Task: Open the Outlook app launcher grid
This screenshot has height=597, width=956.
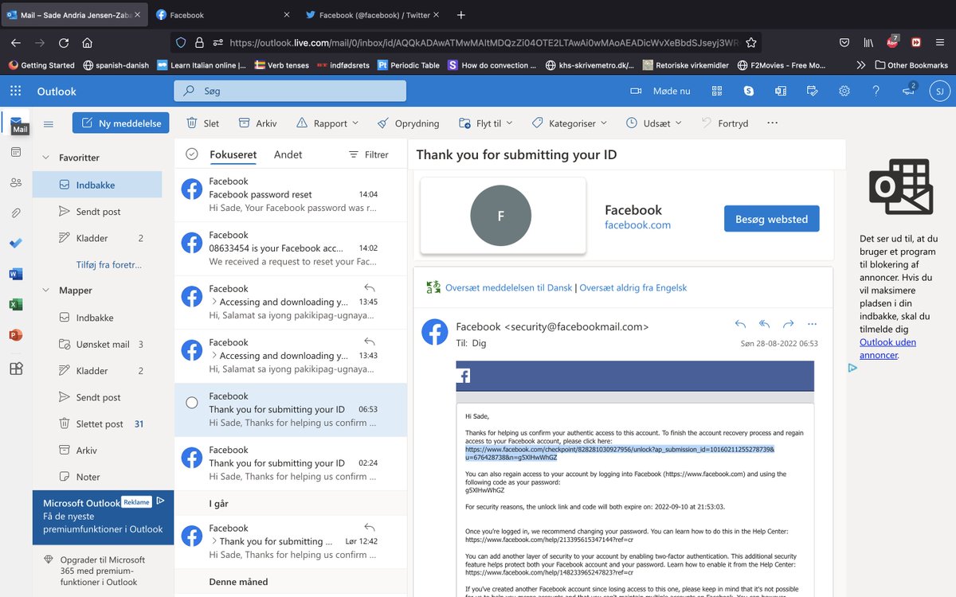Action: [x=16, y=91]
